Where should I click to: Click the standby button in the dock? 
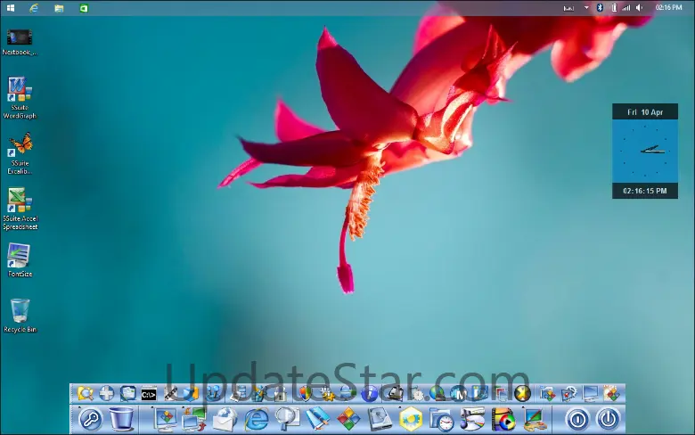pyautogui.click(x=578, y=419)
